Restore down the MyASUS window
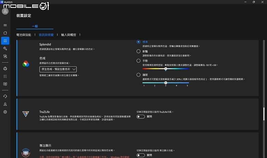267x158 pixels. click(x=254, y=2)
